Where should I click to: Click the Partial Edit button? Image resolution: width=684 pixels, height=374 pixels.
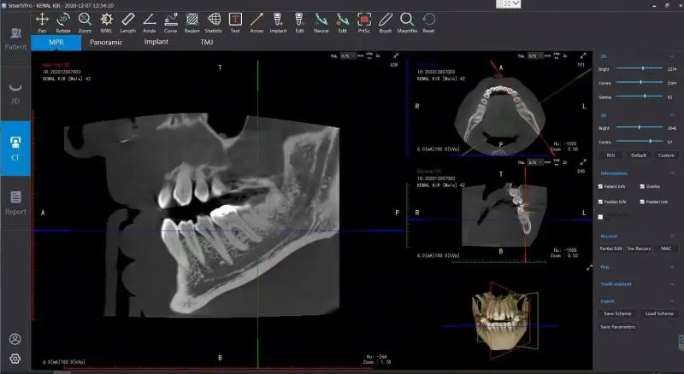click(610, 248)
